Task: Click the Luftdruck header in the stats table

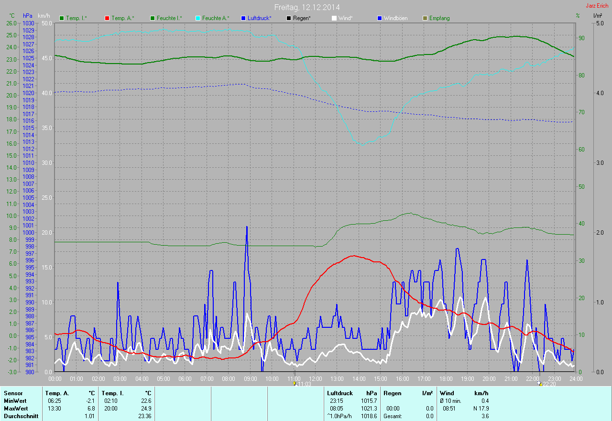Action: [339, 393]
